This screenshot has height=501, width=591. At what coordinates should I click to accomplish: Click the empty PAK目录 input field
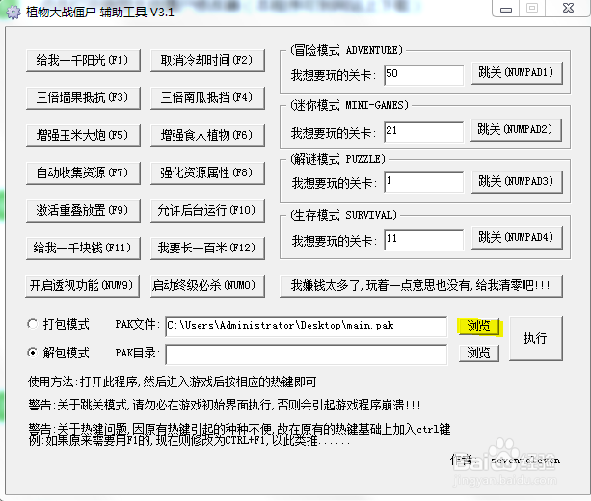[307, 355]
